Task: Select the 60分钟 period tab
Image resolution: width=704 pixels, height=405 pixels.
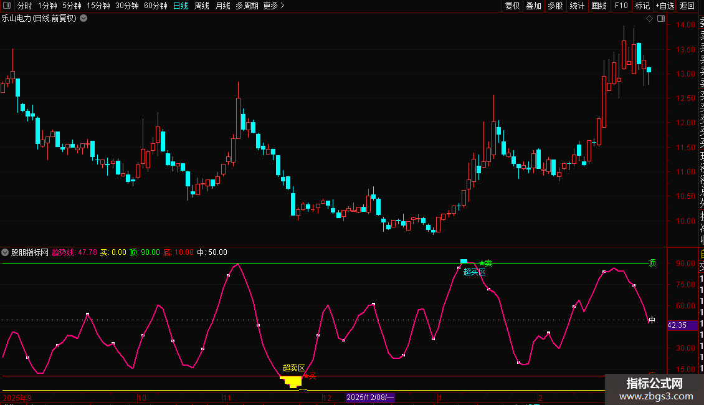Action: pos(156,6)
